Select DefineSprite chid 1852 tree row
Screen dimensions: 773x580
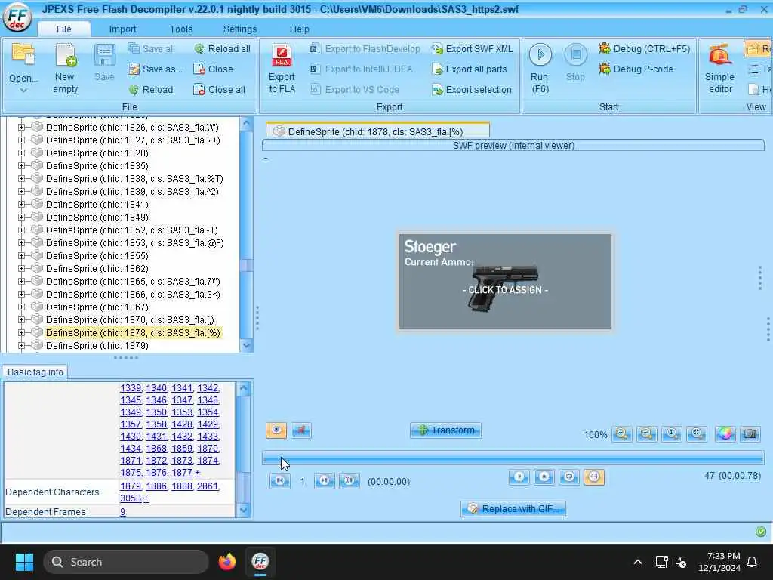tap(131, 230)
